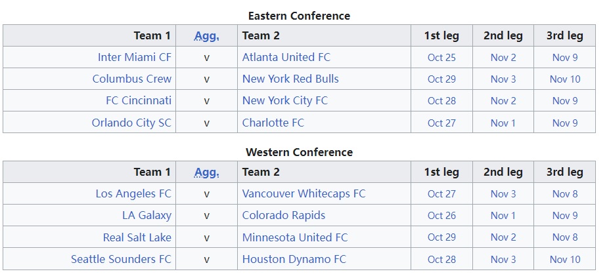Open the Inter Miami CF team link

pos(134,57)
